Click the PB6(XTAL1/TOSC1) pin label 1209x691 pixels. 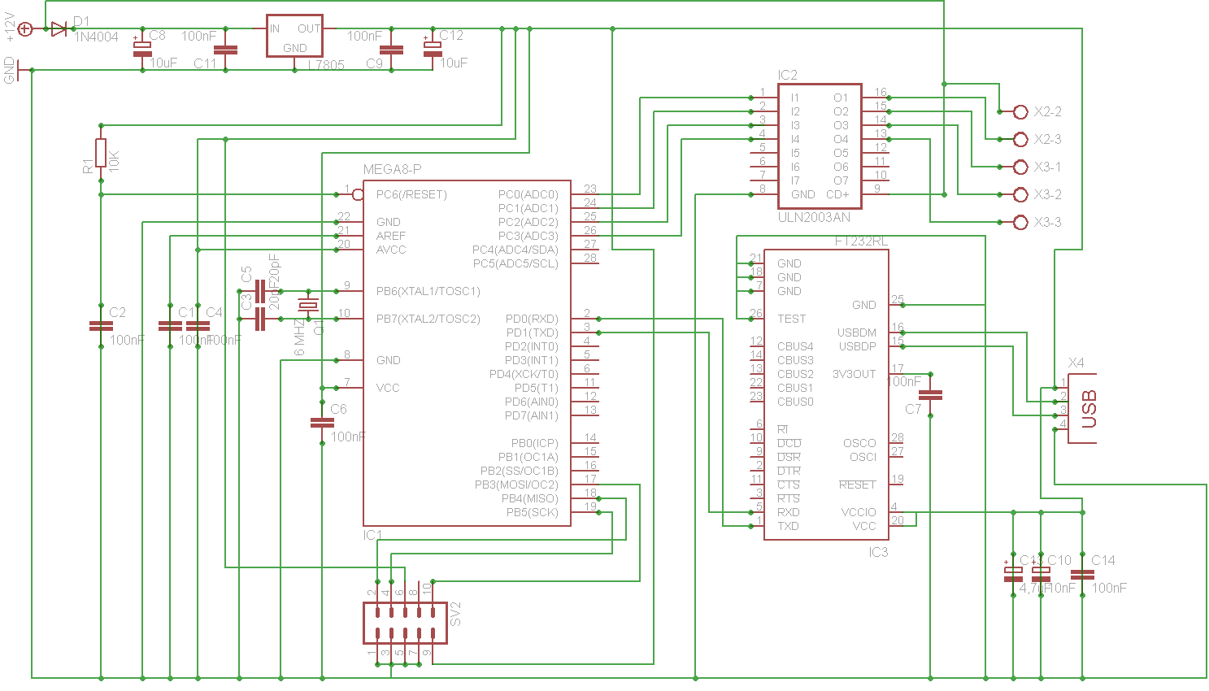[428, 291]
